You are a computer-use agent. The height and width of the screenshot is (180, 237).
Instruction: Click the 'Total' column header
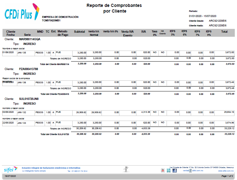(x=224, y=31)
